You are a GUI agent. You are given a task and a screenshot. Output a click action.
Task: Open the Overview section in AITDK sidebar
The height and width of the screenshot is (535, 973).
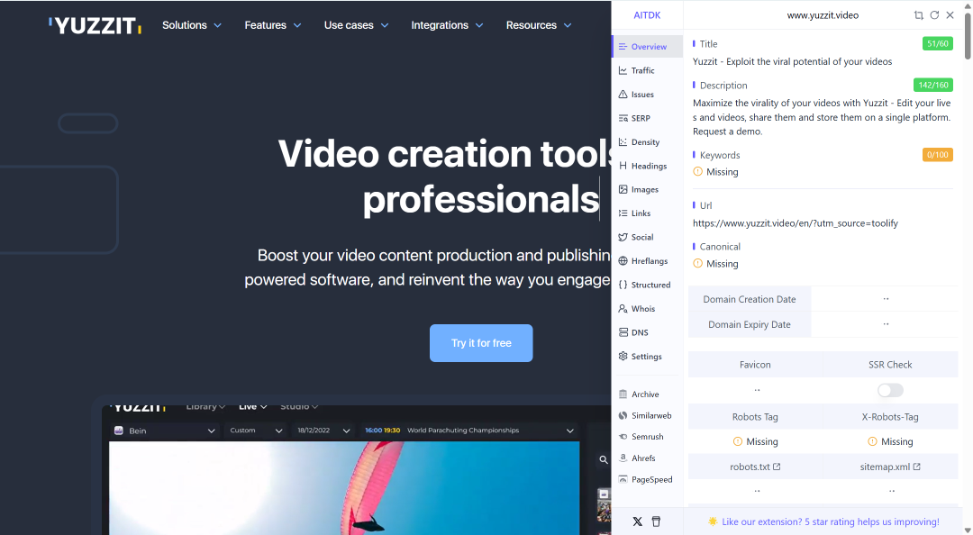tap(647, 47)
